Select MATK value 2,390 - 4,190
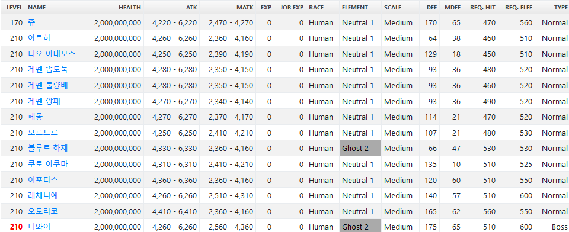 [x=231, y=54]
